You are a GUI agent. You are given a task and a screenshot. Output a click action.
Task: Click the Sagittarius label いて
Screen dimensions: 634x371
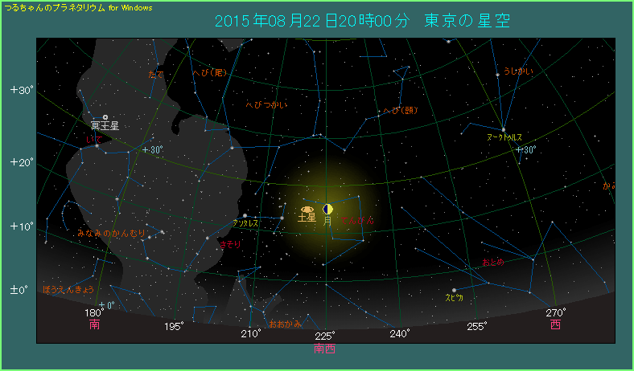point(94,139)
